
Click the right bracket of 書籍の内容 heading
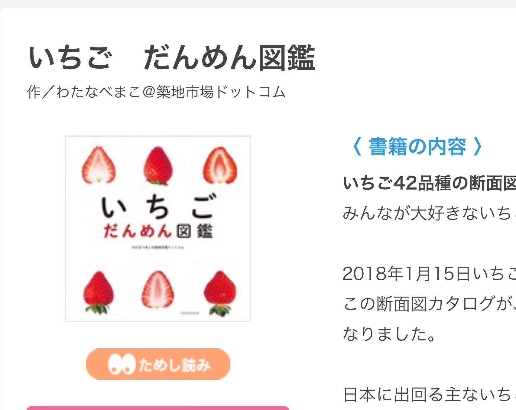[478, 147]
